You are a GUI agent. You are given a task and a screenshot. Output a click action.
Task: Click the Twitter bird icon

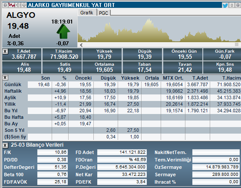[225, 6]
